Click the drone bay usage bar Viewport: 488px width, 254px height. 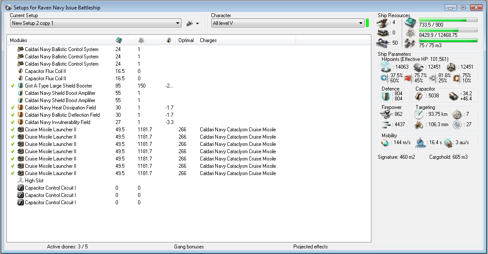pos(448,40)
